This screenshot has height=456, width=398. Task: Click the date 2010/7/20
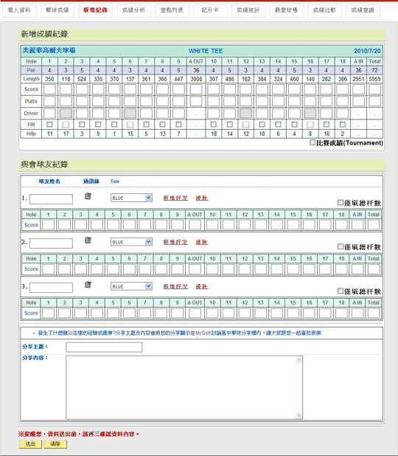click(x=367, y=51)
